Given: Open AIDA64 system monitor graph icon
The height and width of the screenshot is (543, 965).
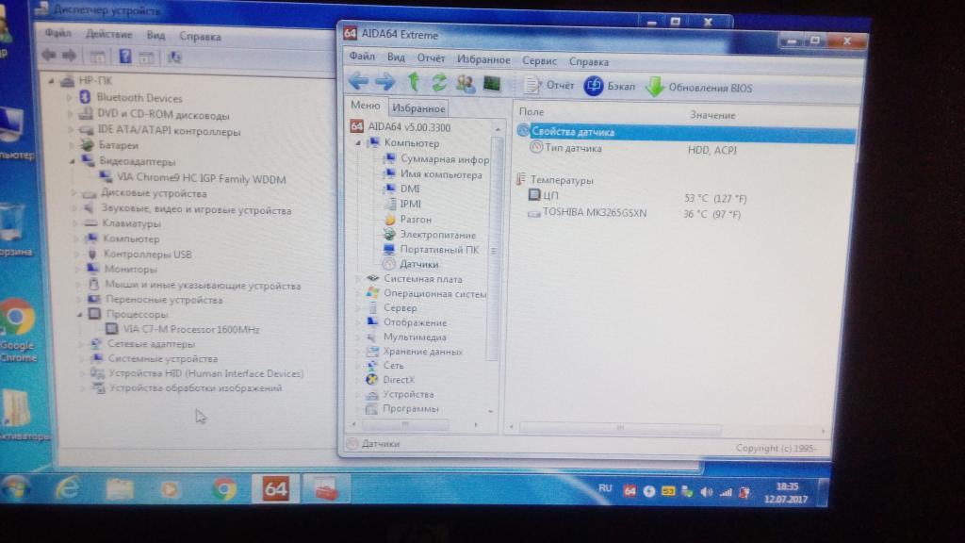Looking at the screenshot, I should coord(492,83).
